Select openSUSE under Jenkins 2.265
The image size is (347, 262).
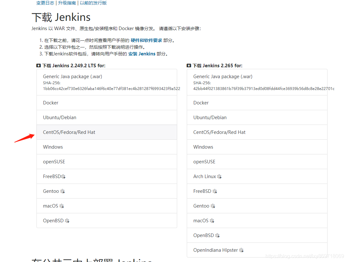tap(257, 162)
